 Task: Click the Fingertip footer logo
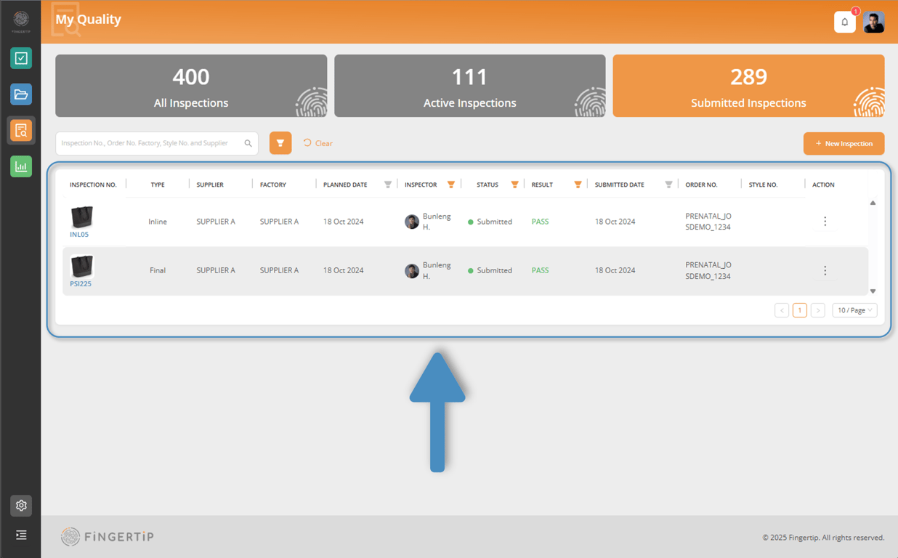108,536
